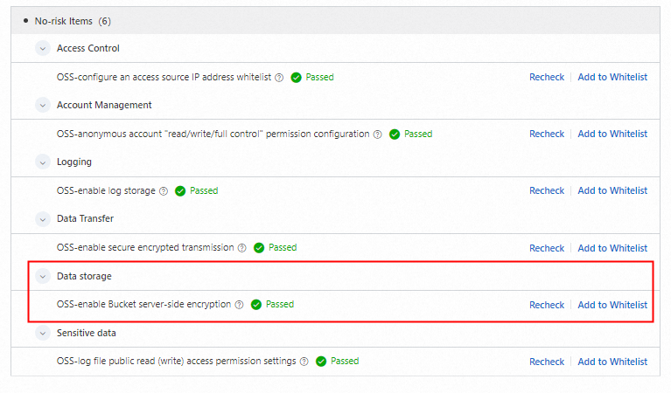The image size is (671, 393).
Task: Add anonymous account permission item to whitelist
Action: coord(612,134)
